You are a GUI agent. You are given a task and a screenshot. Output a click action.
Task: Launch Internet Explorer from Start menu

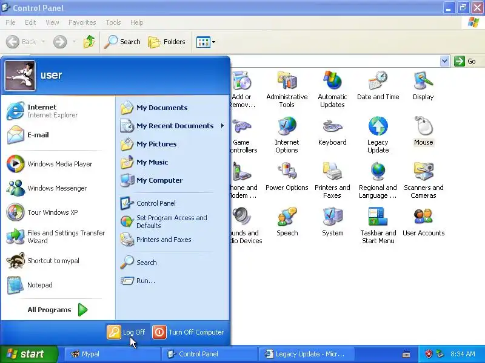point(58,111)
